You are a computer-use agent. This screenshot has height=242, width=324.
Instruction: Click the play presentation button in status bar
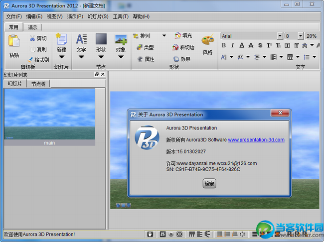tap(171, 234)
